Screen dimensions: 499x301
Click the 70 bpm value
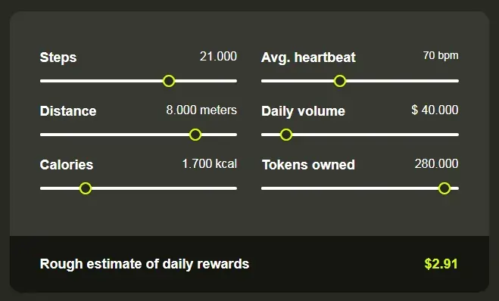pos(441,56)
